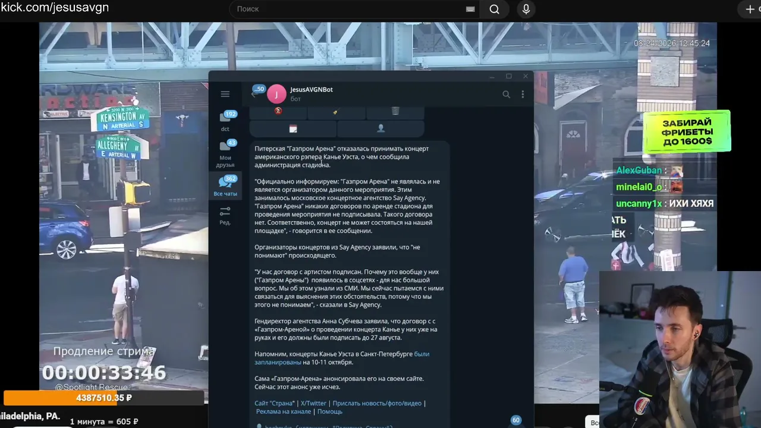The width and height of the screenshot is (761, 428).
Task: Open the Сайт "Страна" link
Action: coord(275,403)
